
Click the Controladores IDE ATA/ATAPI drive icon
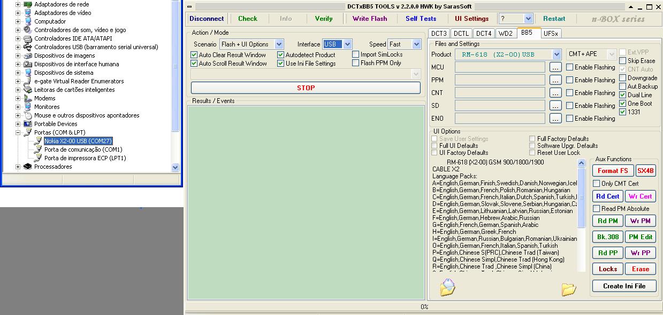(28, 38)
